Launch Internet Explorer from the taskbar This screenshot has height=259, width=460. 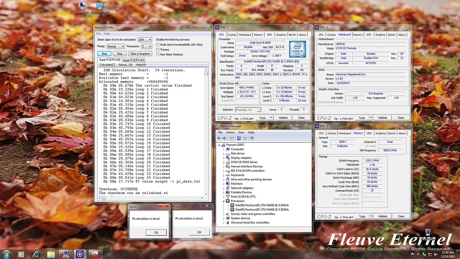(x=36, y=254)
